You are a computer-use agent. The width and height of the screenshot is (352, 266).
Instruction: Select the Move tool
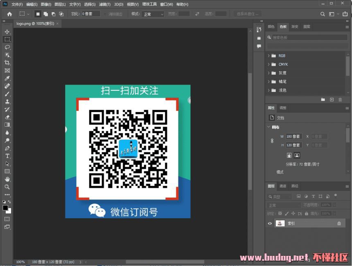pos(7,31)
